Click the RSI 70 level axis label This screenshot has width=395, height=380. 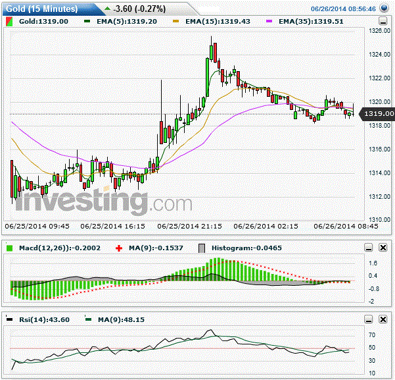[x=372, y=335]
